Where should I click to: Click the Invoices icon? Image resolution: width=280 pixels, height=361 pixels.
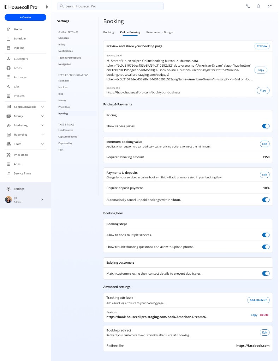point(8,96)
